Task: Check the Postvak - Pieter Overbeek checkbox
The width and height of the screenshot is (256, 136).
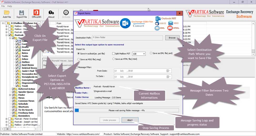Action: pos(10,119)
